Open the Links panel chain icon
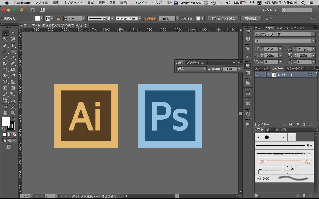319x199 pixels. point(248,103)
